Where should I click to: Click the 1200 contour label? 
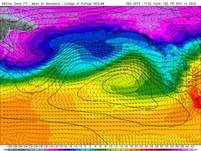pyautogui.click(x=46, y=49)
